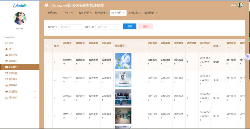
Task: Sort by 备注 column arrow
Action: pyautogui.click(x=220, y=46)
